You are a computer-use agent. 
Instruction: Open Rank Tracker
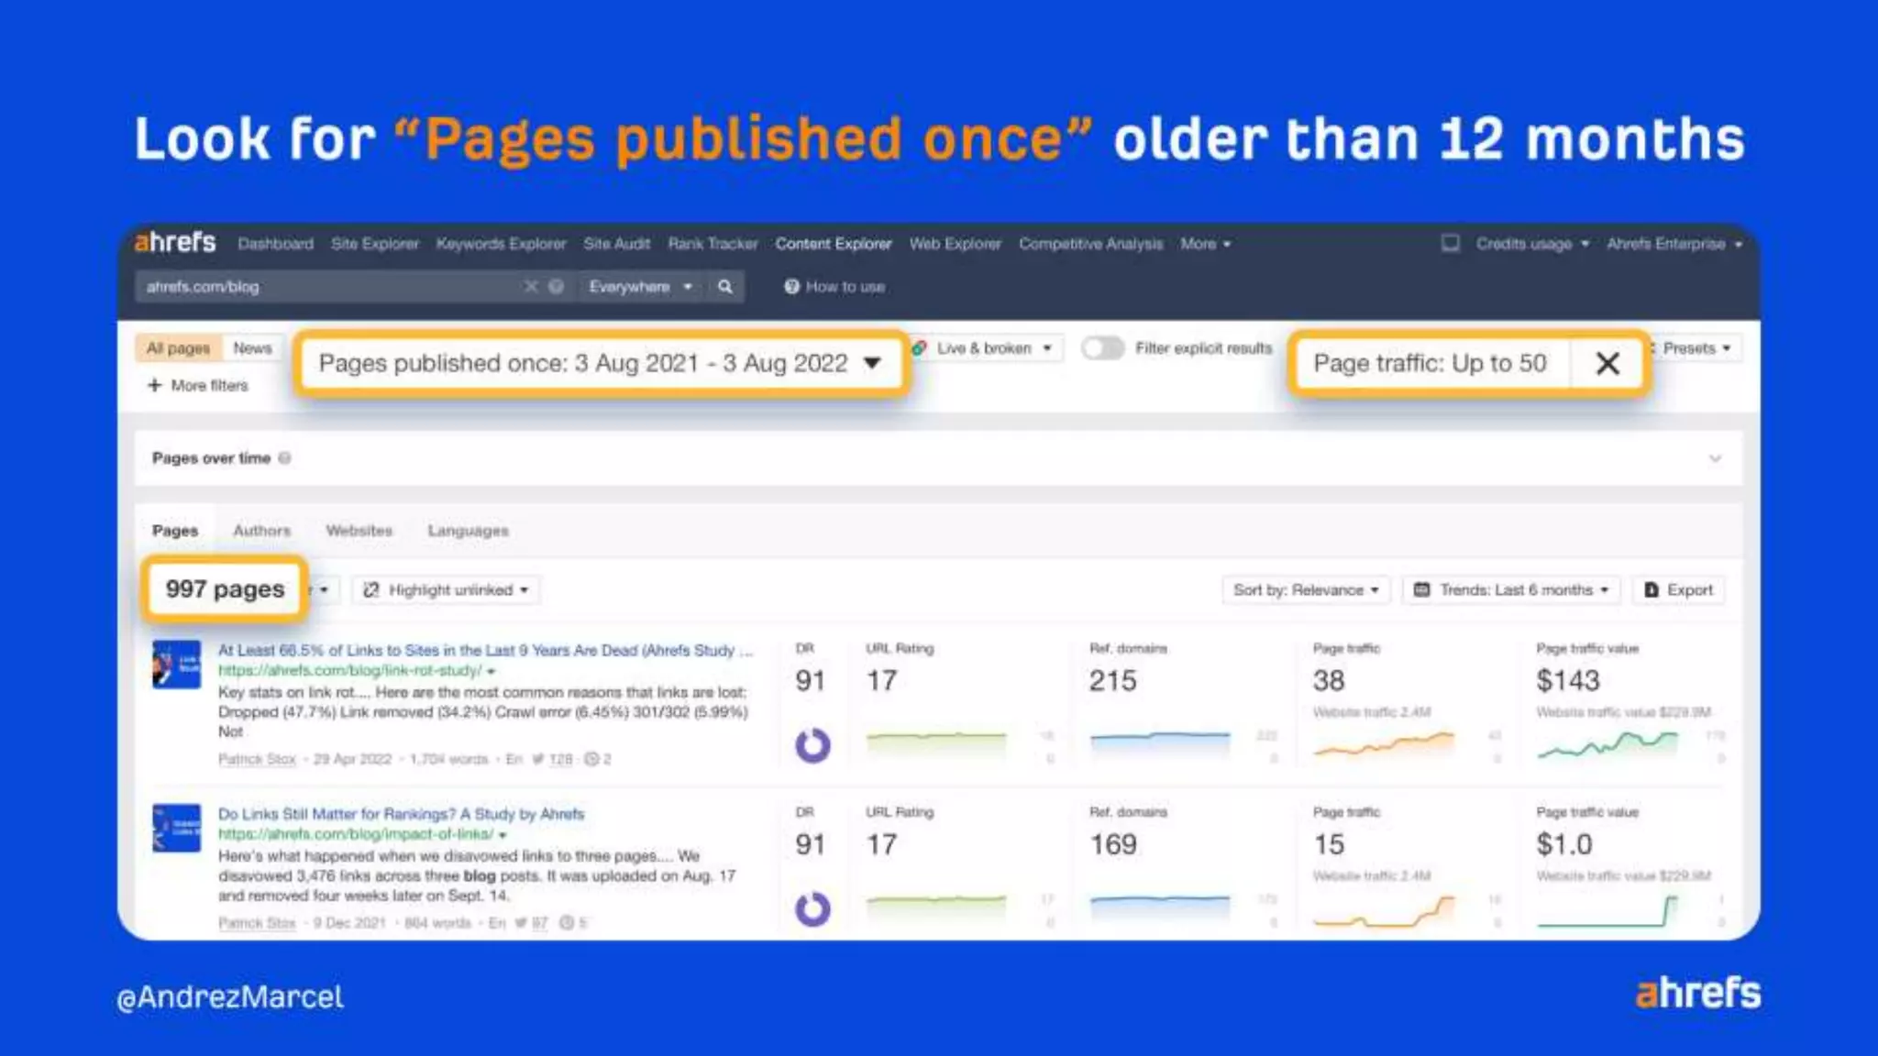[713, 244]
